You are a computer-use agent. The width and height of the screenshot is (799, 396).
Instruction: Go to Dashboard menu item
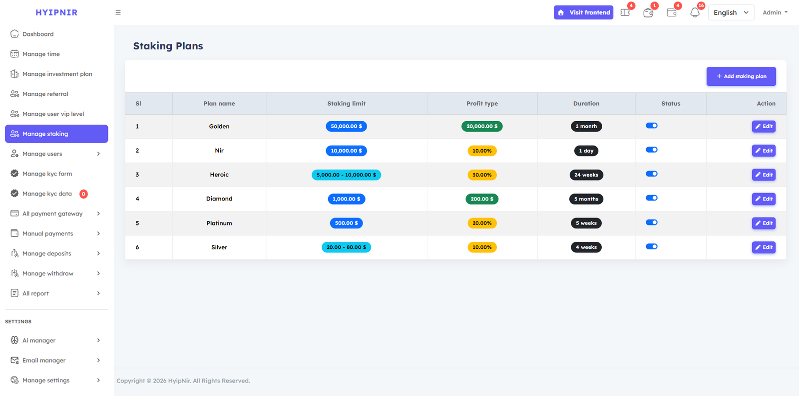tap(56, 34)
